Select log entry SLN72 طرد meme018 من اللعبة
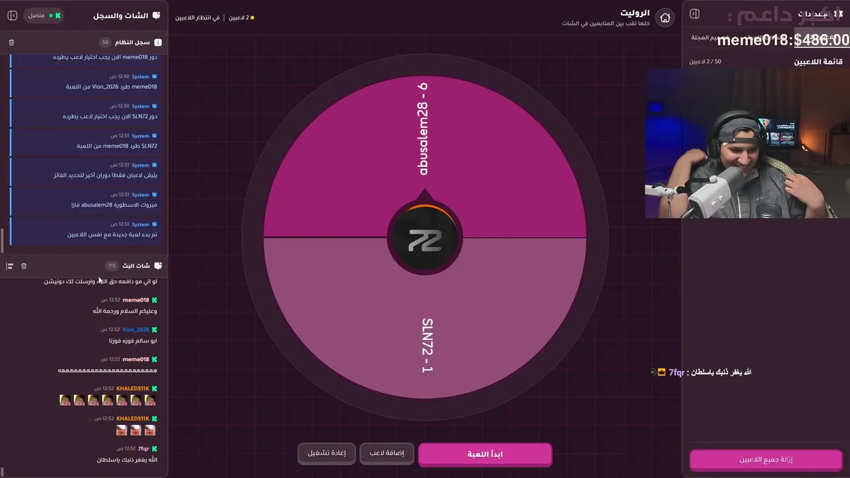The width and height of the screenshot is (850, 478). (x=84, y=141)
